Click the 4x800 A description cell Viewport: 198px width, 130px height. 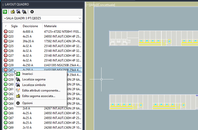coord(28,32)
